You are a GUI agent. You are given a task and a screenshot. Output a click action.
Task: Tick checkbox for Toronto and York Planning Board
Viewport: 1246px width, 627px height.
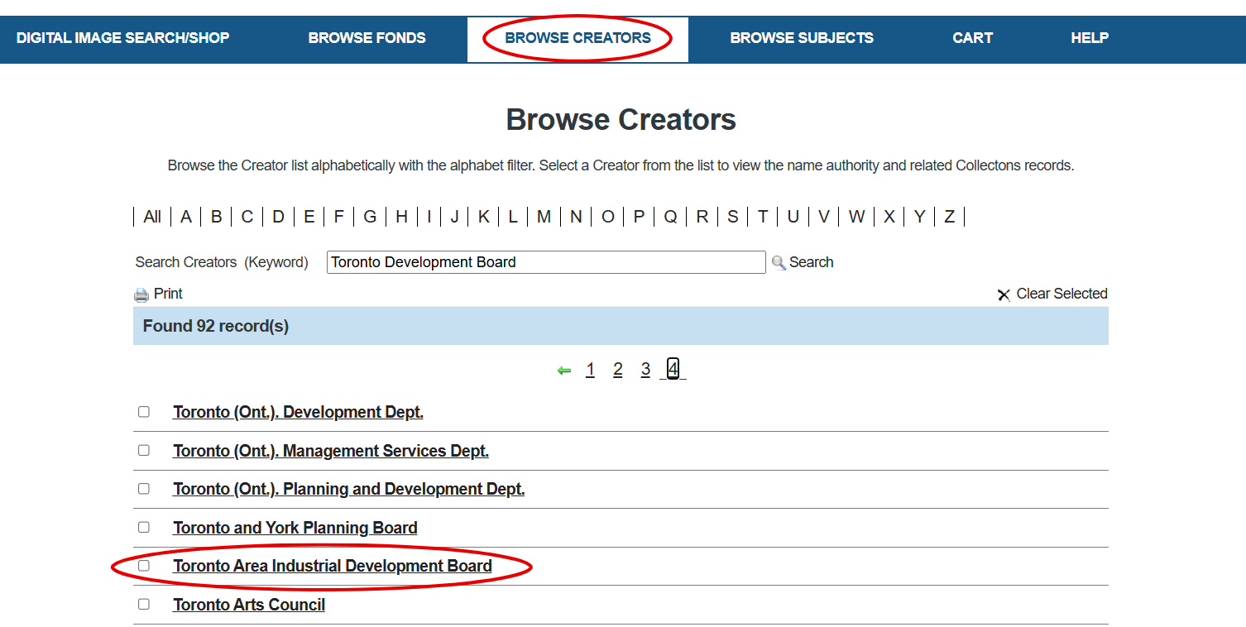144,528
